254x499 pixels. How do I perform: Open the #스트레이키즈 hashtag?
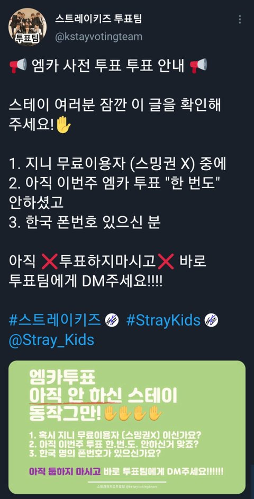[55, 320]
